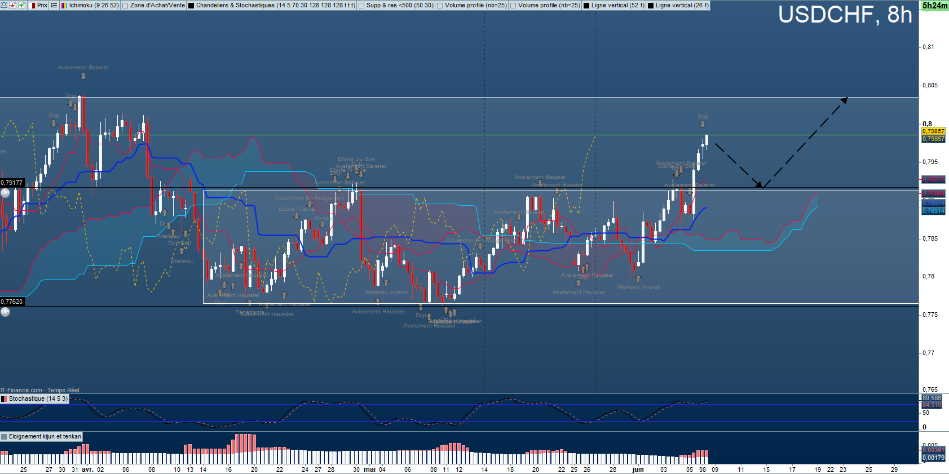The image size is (949, 474).
Task: Click the mai month label on time axis
Action: click(369, 469)
